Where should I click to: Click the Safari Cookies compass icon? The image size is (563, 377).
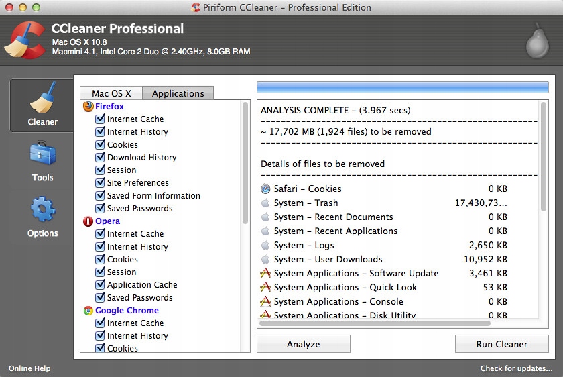[265, 189]
